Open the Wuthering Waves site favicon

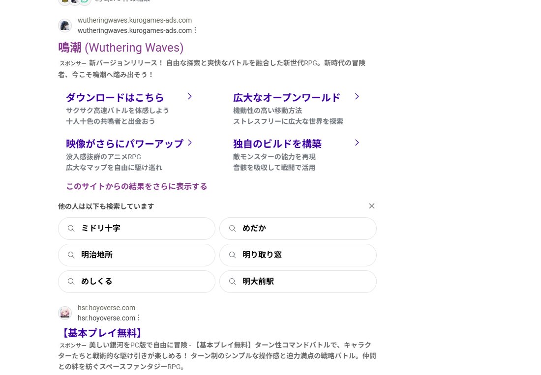tap(65, 26)
